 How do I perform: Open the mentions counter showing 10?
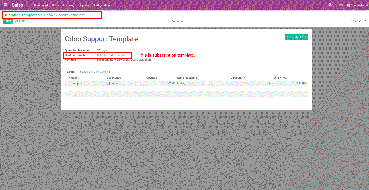332,5
